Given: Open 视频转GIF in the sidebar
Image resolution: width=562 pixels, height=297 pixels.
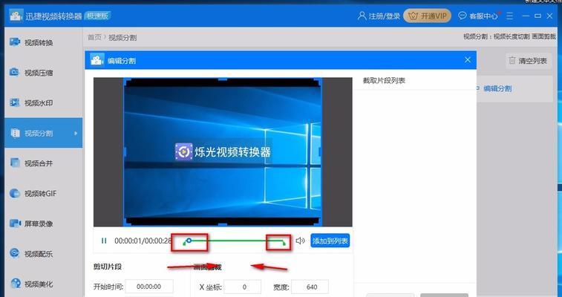Looking at the screenshot, I should click(x=43, y=194).
